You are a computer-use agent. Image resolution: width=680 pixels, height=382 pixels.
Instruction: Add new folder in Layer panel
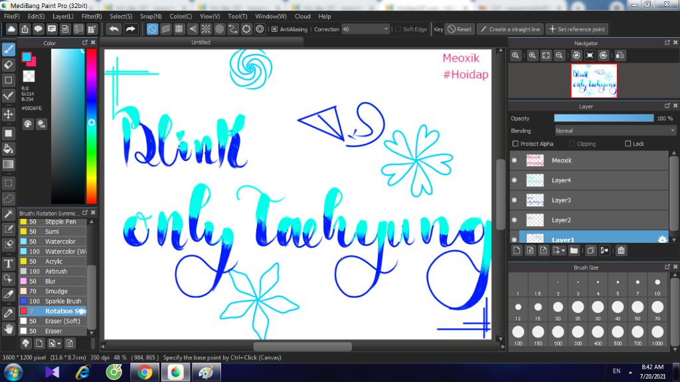(x=574, y=250)
